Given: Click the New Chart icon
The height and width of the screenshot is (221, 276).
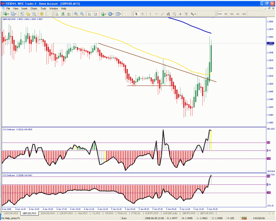Looking at the screenshot, I should pyautogui.click(x=5, y=14).
